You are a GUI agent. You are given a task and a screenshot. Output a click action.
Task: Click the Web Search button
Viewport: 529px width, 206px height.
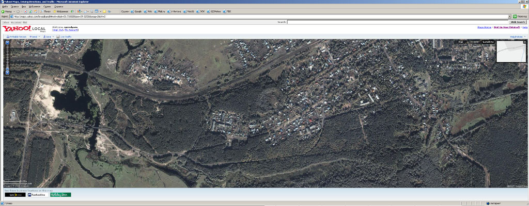[x=518, y=22]
